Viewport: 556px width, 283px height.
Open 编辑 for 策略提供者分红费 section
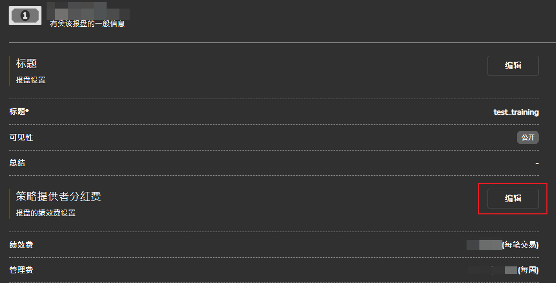pyautogui.click(x=513, y=199)
